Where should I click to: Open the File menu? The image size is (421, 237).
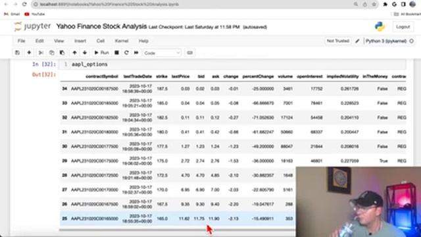(21, 41)
